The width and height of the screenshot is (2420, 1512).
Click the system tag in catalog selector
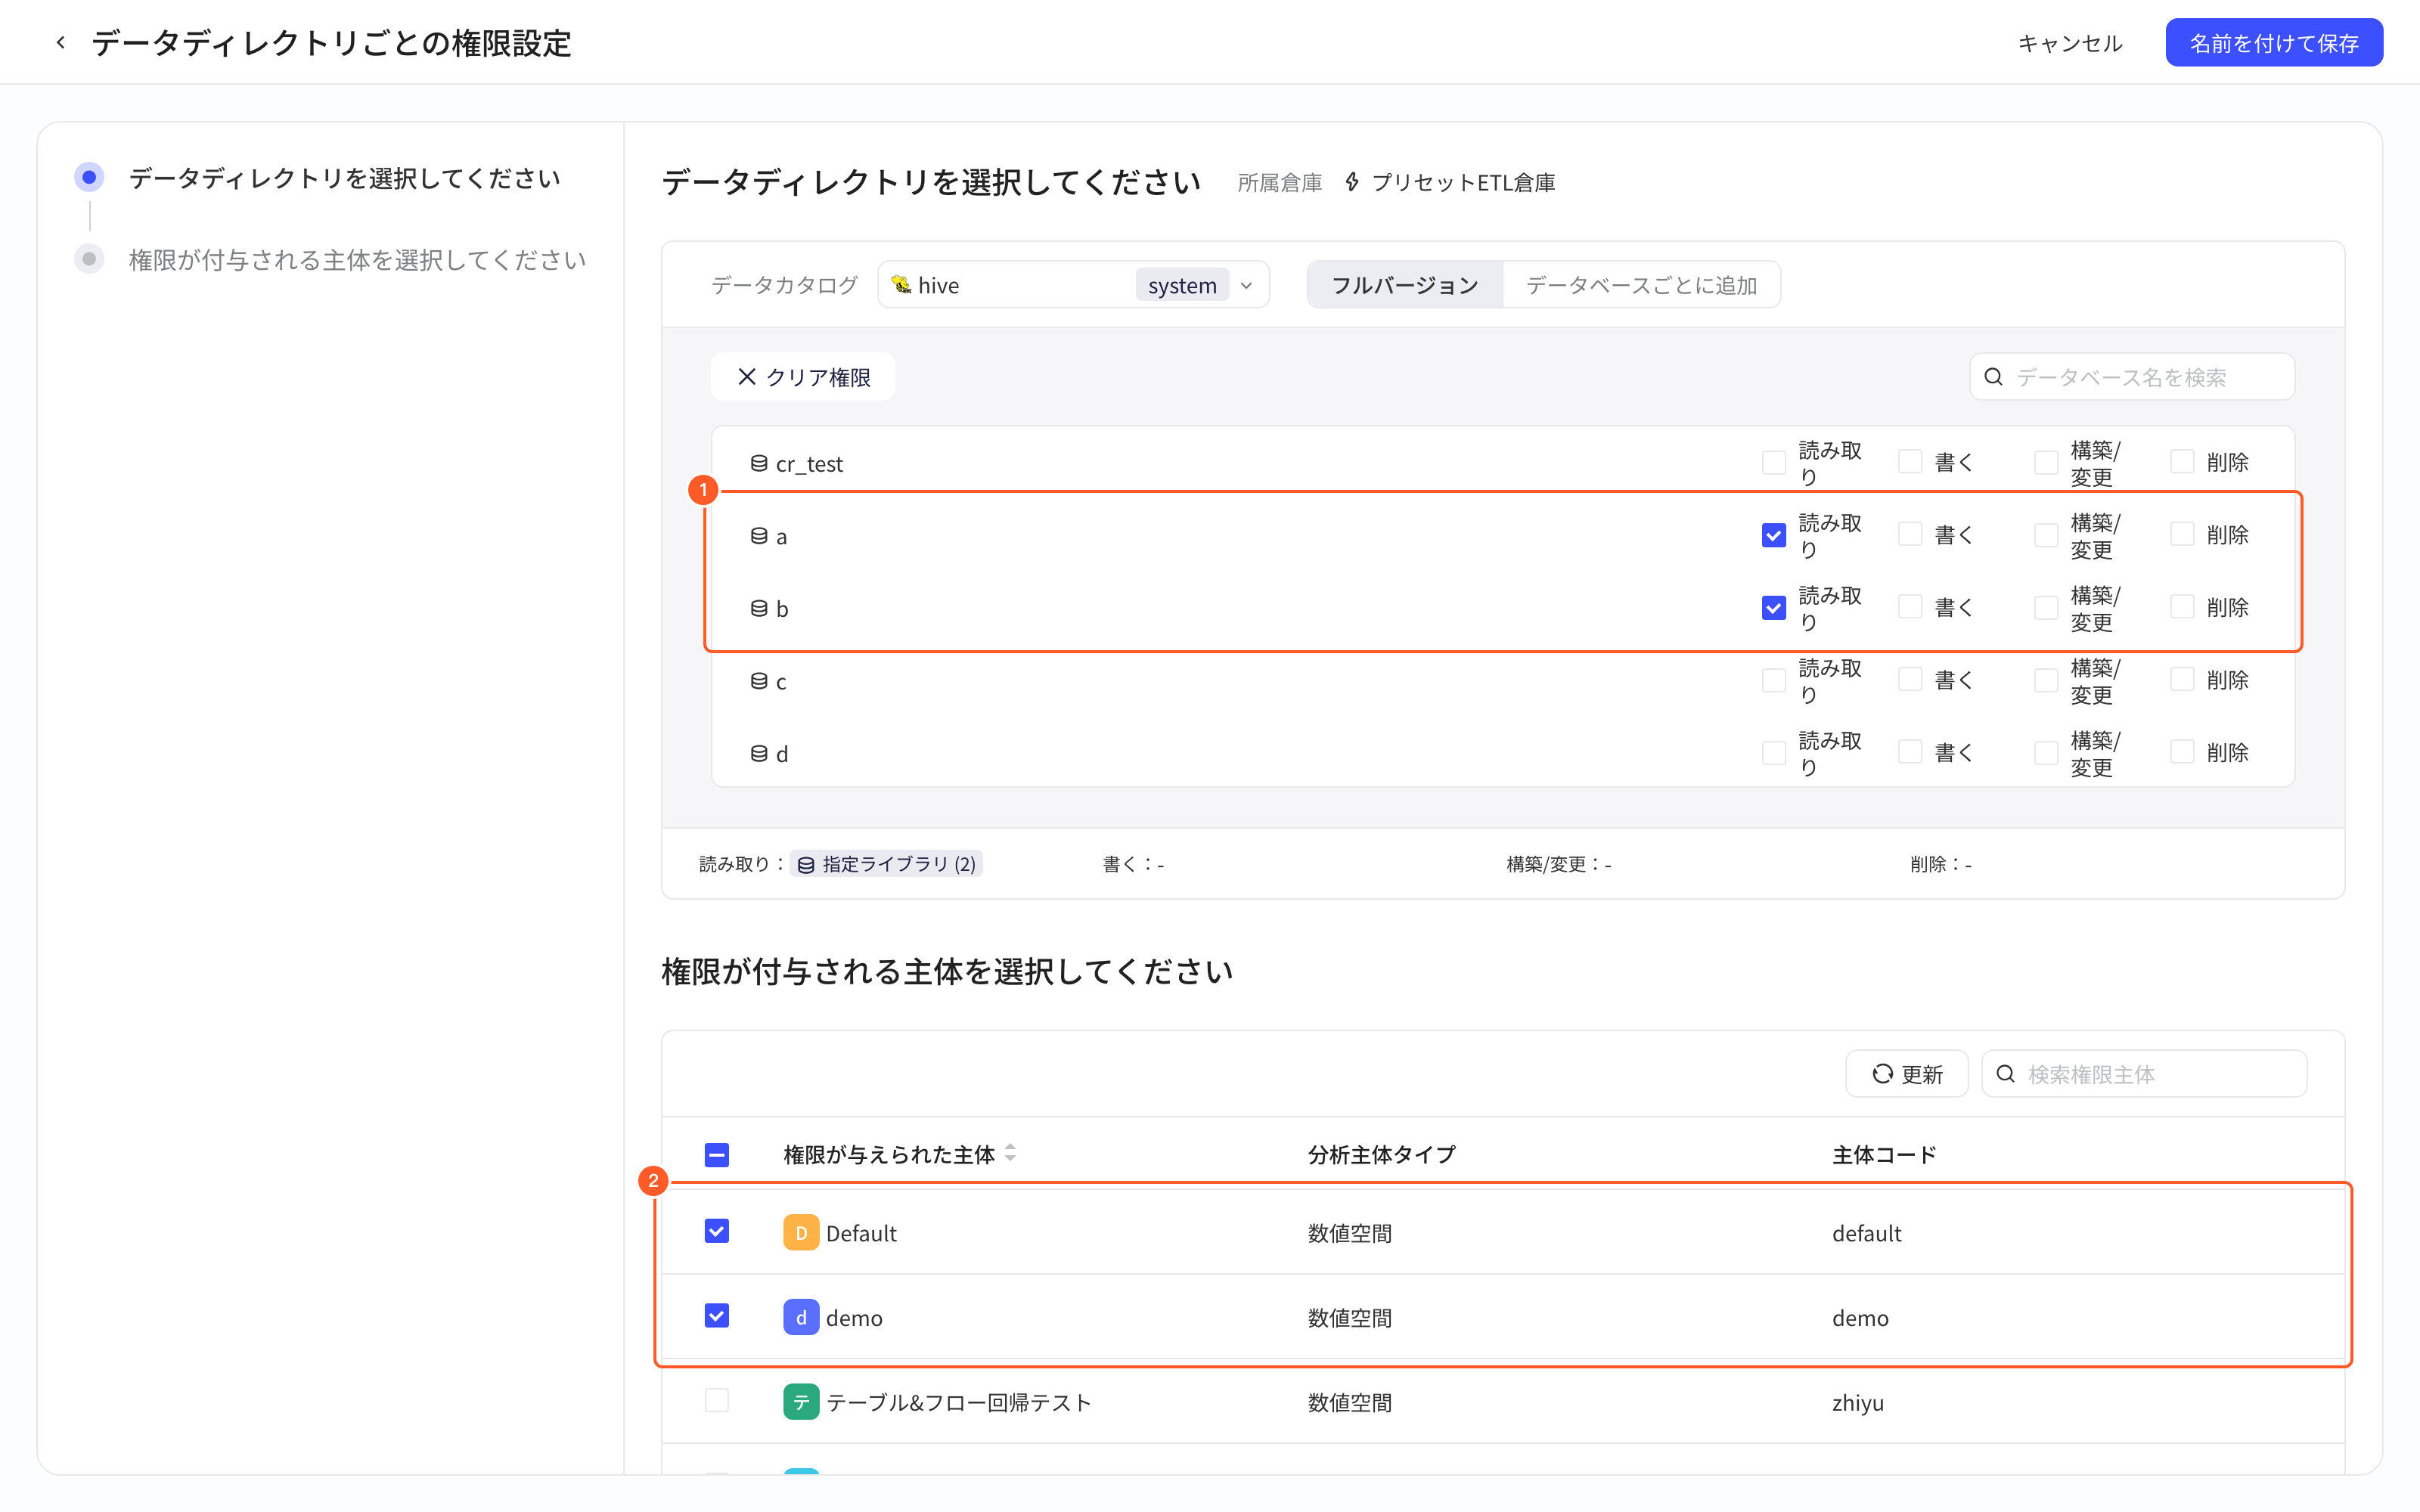click(1182, 285)
